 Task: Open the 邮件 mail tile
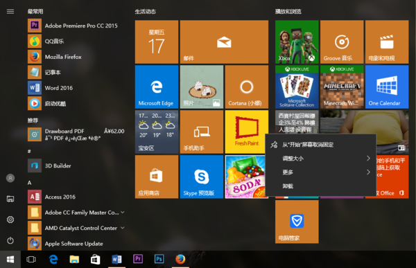tap(224, 42)
